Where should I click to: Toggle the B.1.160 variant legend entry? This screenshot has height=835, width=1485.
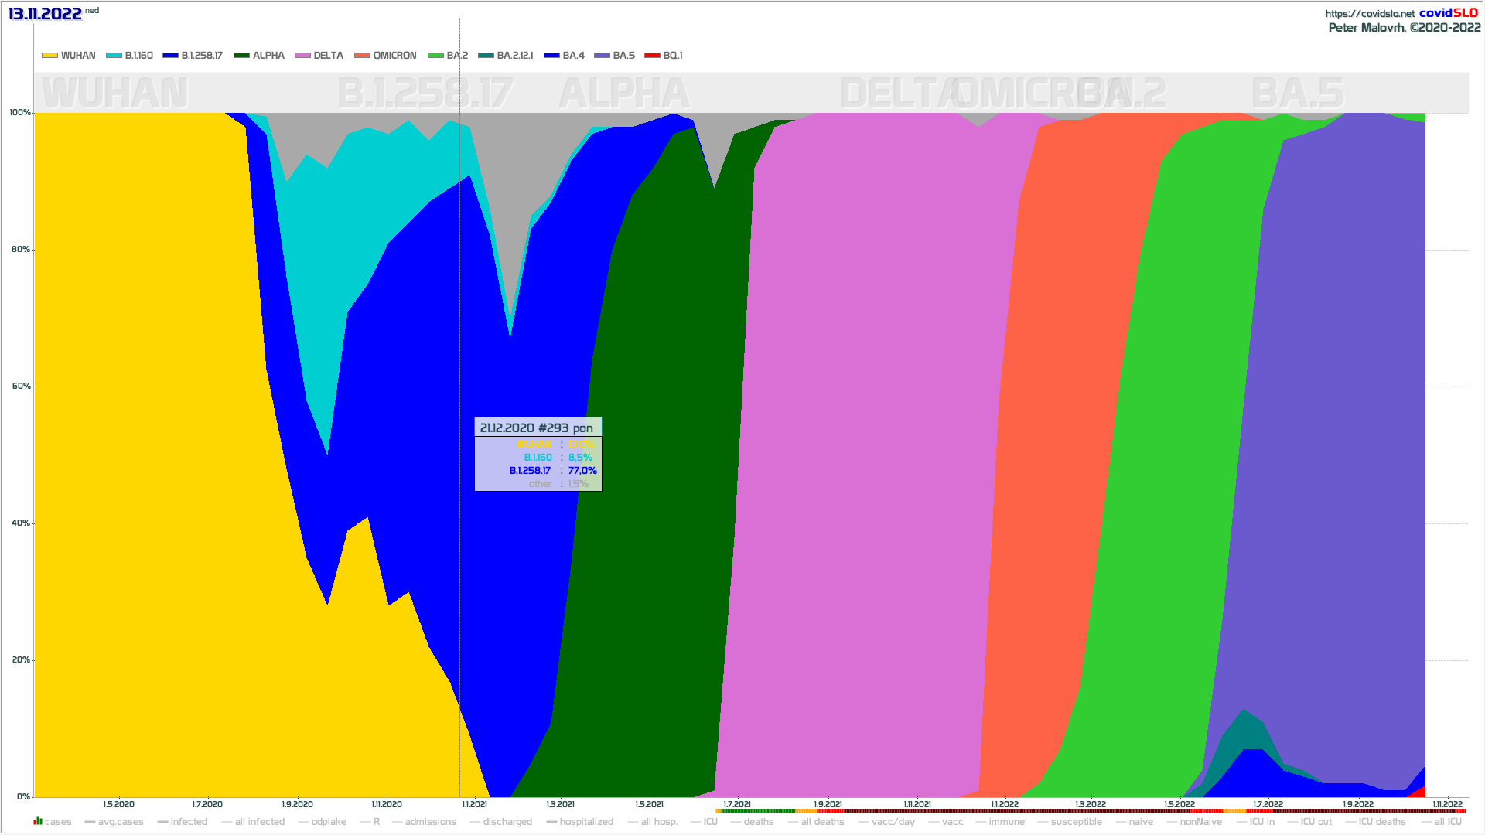point(138,56)
